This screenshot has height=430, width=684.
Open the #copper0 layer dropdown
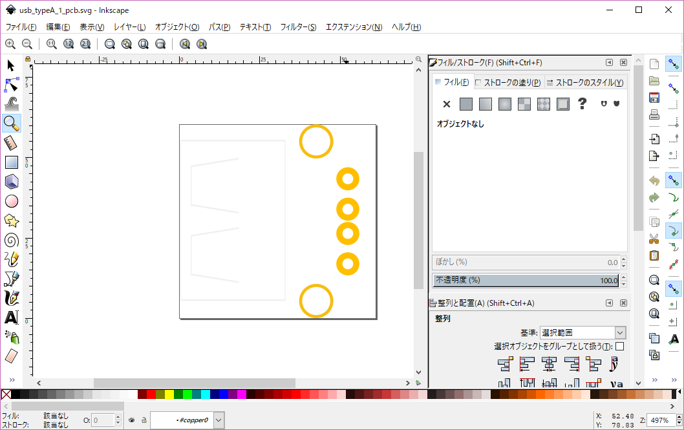(219, 420)
